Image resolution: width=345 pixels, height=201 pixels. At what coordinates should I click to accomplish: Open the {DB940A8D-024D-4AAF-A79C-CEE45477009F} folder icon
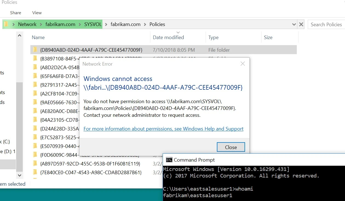point(34,50)
